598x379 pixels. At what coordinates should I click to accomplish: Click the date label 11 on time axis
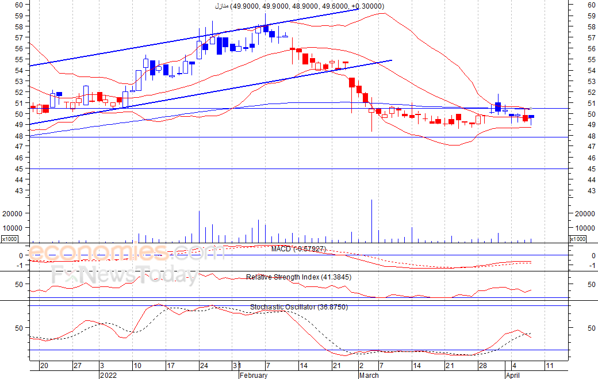[x=549, y=366]
